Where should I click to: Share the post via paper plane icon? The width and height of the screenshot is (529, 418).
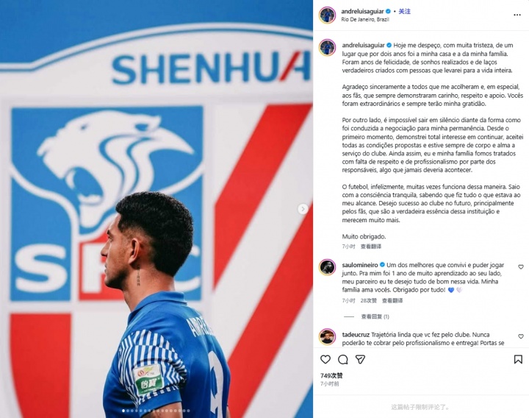[x=360, y=359]
